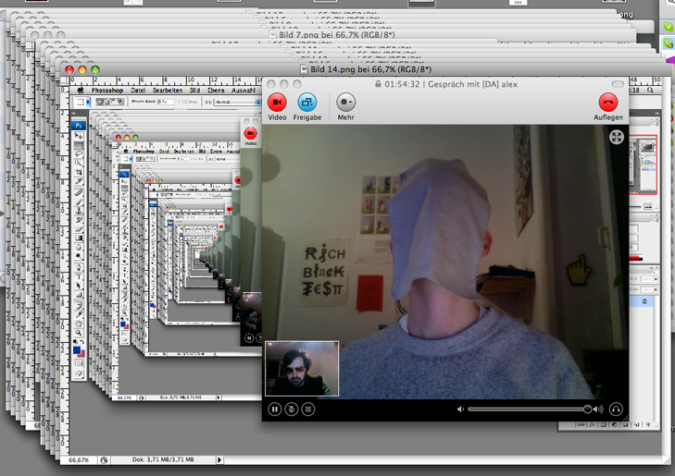The image size is (675, 476).
Task: Click the Navigator panel thumbnail
Action: point(644,165)
